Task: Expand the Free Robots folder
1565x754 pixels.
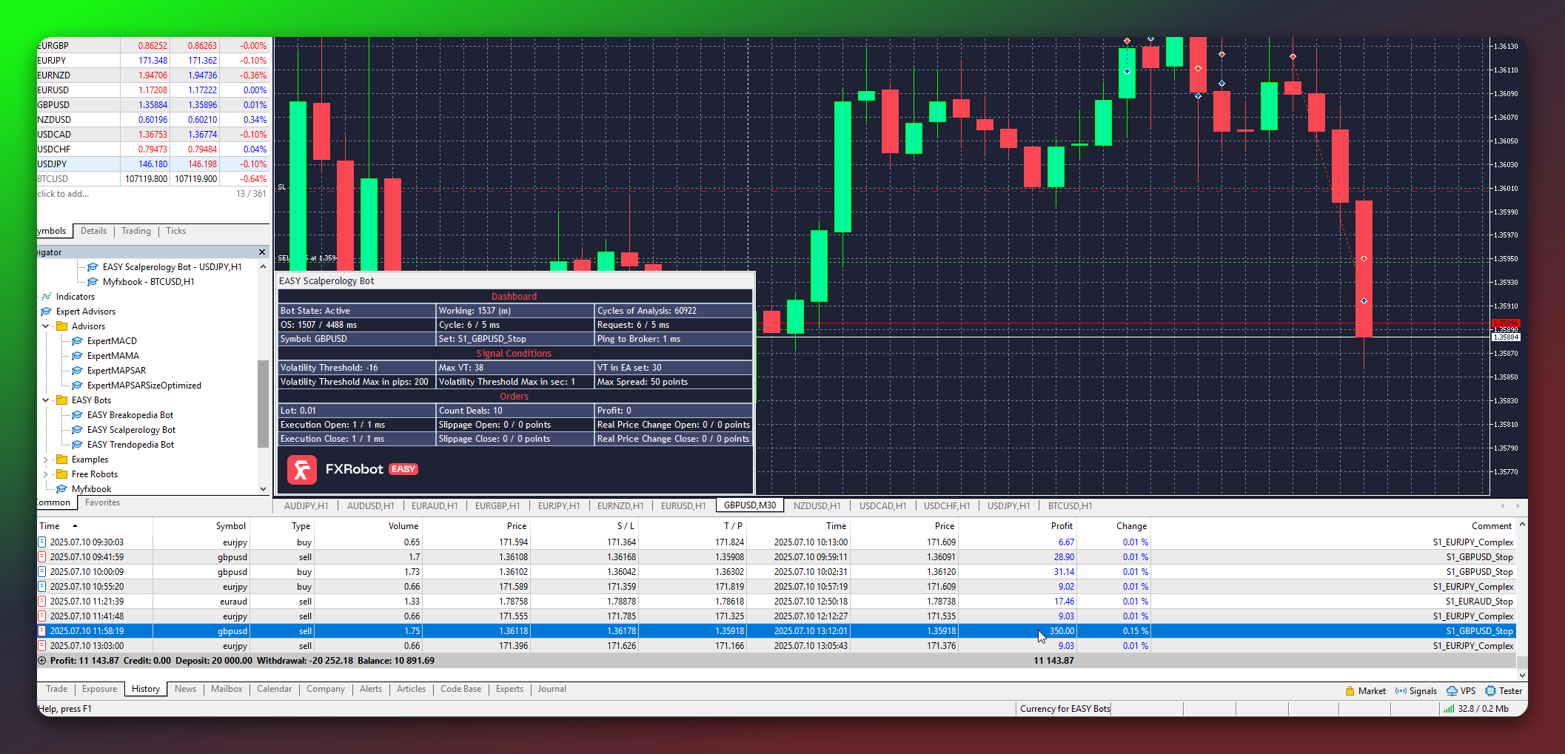Action: (x=46, y=474)
